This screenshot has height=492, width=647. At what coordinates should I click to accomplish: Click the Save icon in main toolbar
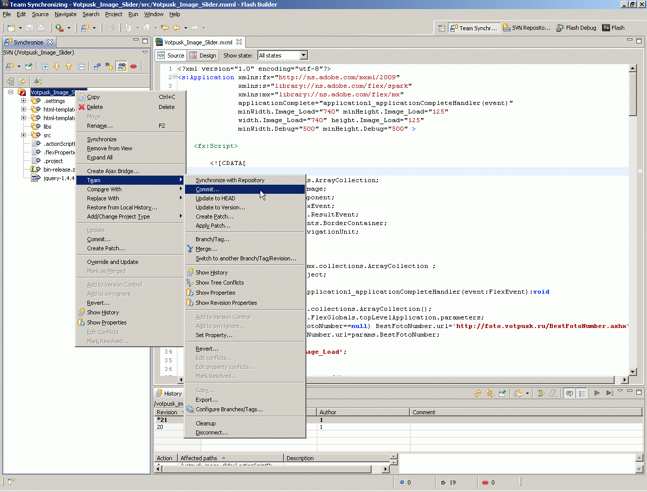click(29, 28)
